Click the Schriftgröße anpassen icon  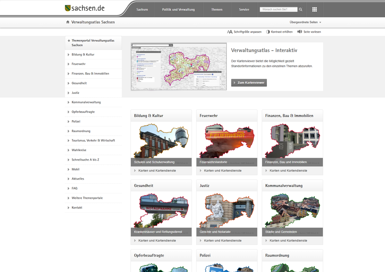(230, 32)
